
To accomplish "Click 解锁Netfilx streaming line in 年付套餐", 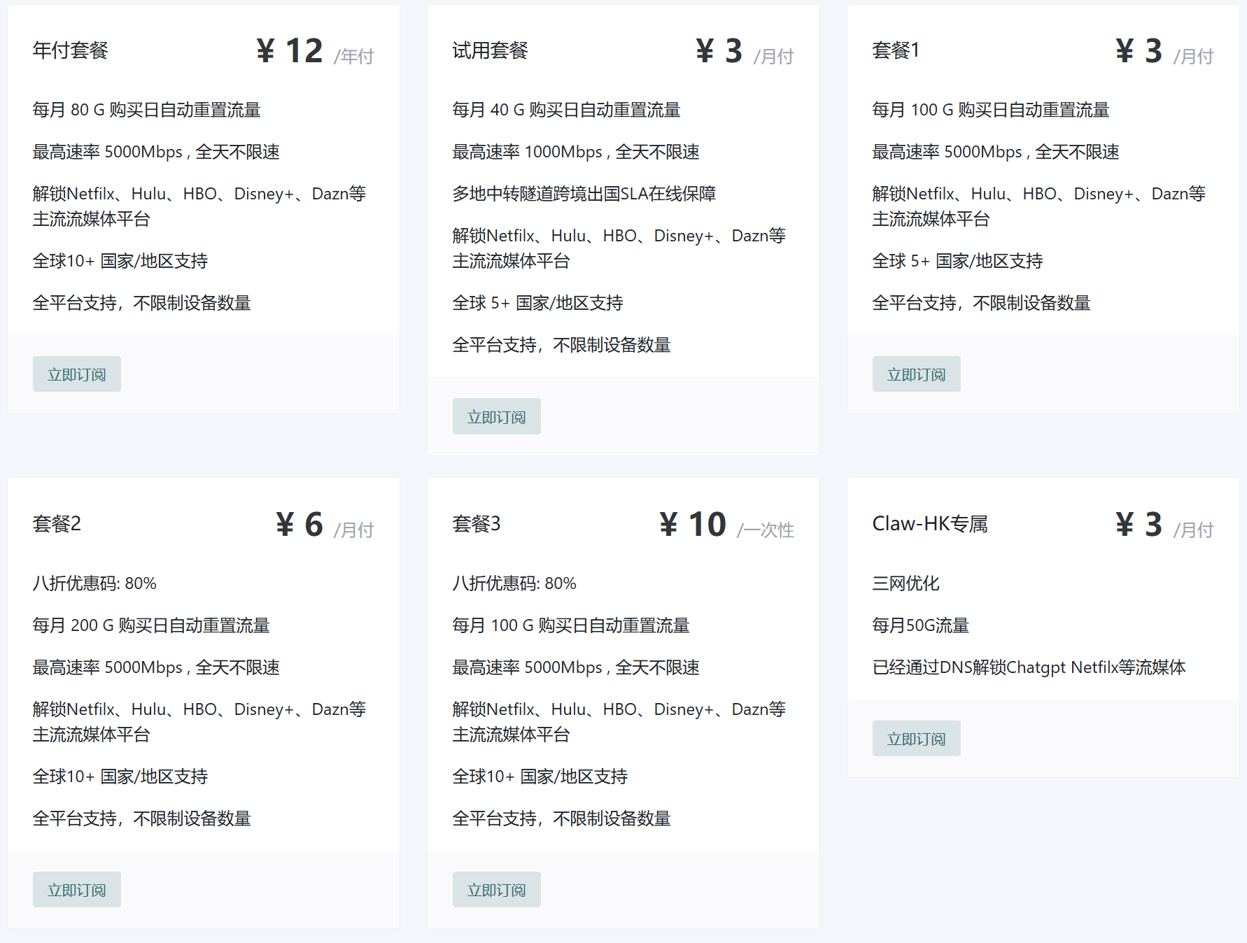I will pos(199,206).
